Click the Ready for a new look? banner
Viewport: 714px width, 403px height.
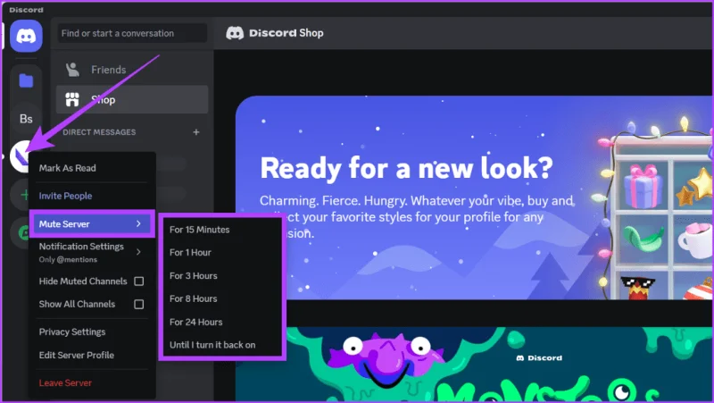click(x=474, y=197)
